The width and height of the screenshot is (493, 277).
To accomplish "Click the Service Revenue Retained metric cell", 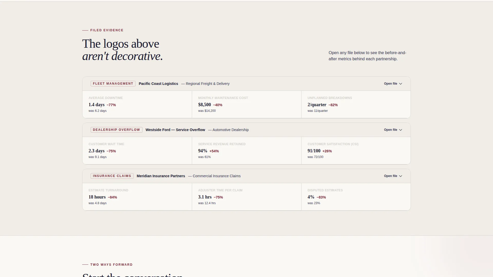I will coord(246,151).
